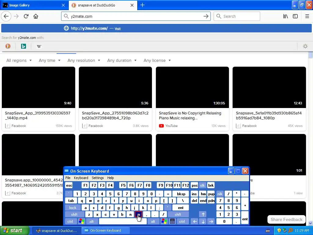Open the 1:30:05 Relaxing Piano Music thumbnail
Viewport: 313px width, 235px height.
pyautogui.click(x=193, y=87)
